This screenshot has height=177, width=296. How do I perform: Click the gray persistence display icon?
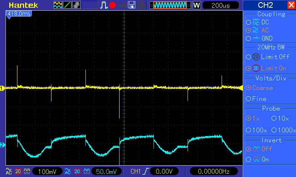76,5
